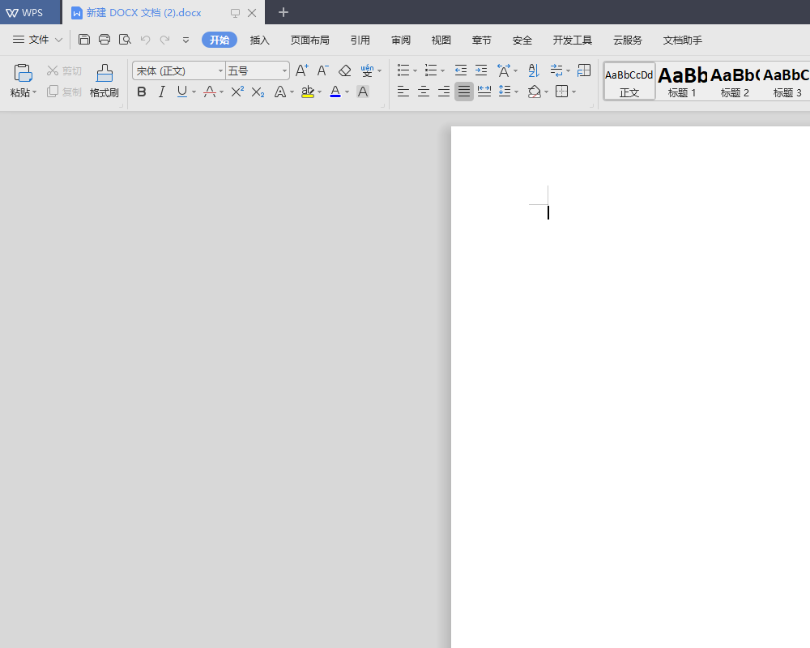The image size is (810, 648).
Task: Expand the font name dropdown (宋体)
Action: click(220, 71)
